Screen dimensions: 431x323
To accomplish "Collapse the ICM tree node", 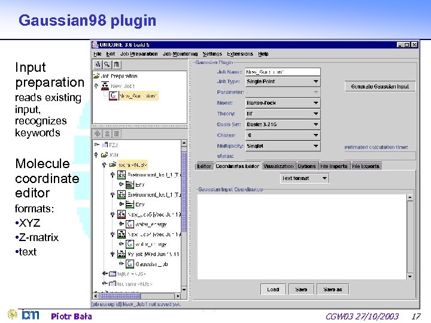I will click(x=96, y=155).
